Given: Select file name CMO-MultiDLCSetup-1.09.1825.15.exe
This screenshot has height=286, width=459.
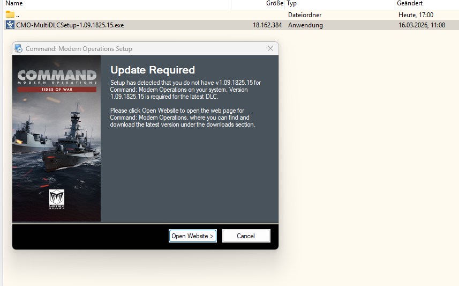Looking at the screenshot, I should pos(70,25).
